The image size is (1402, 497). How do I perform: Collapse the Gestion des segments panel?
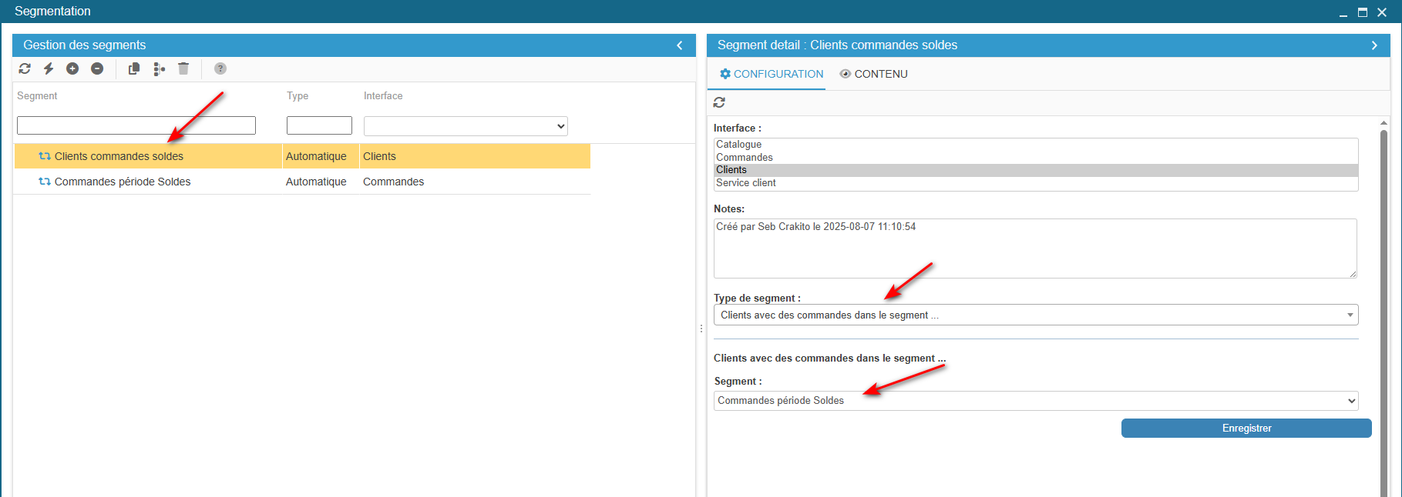680,45
